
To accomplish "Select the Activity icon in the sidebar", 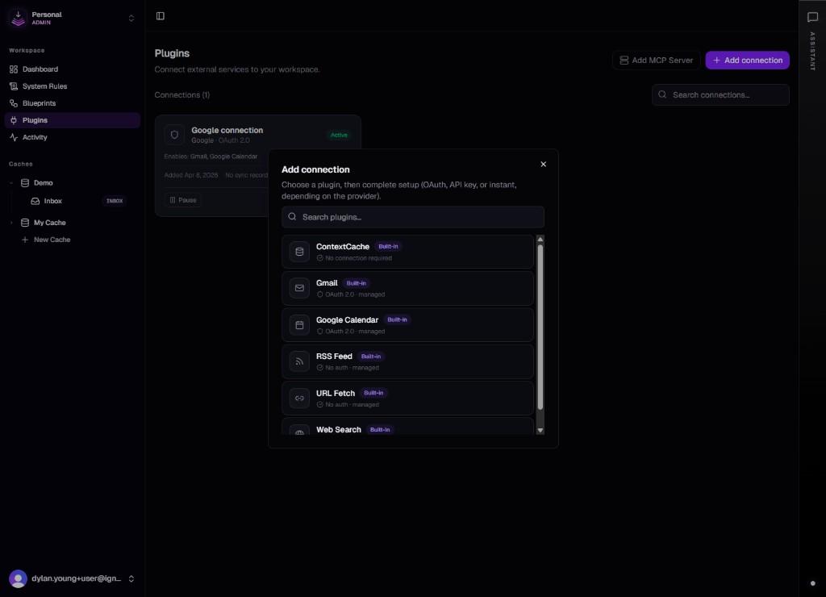I will coord(14,137).
